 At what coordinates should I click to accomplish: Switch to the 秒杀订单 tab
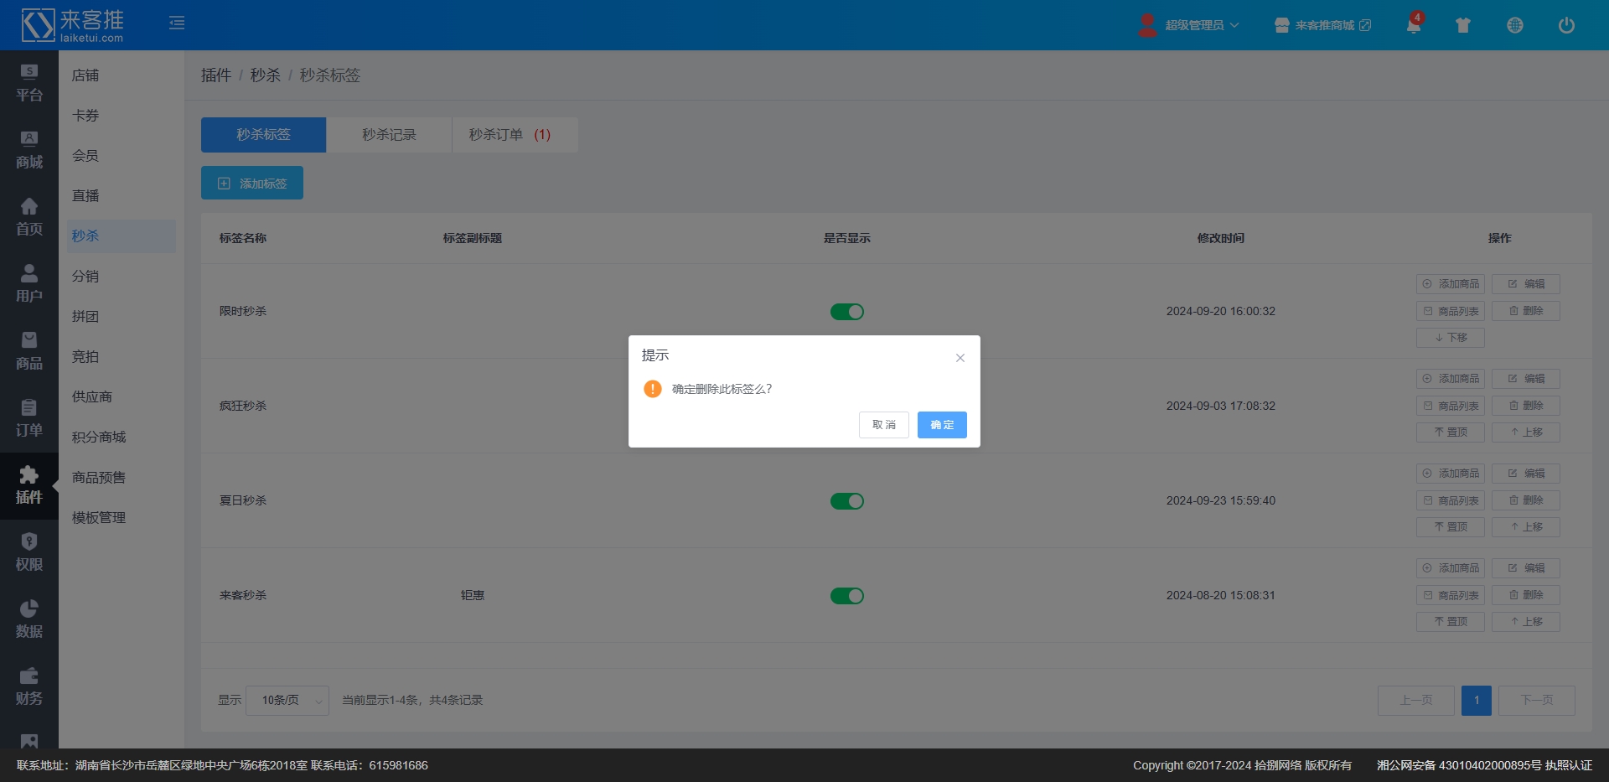pos(510,135)
